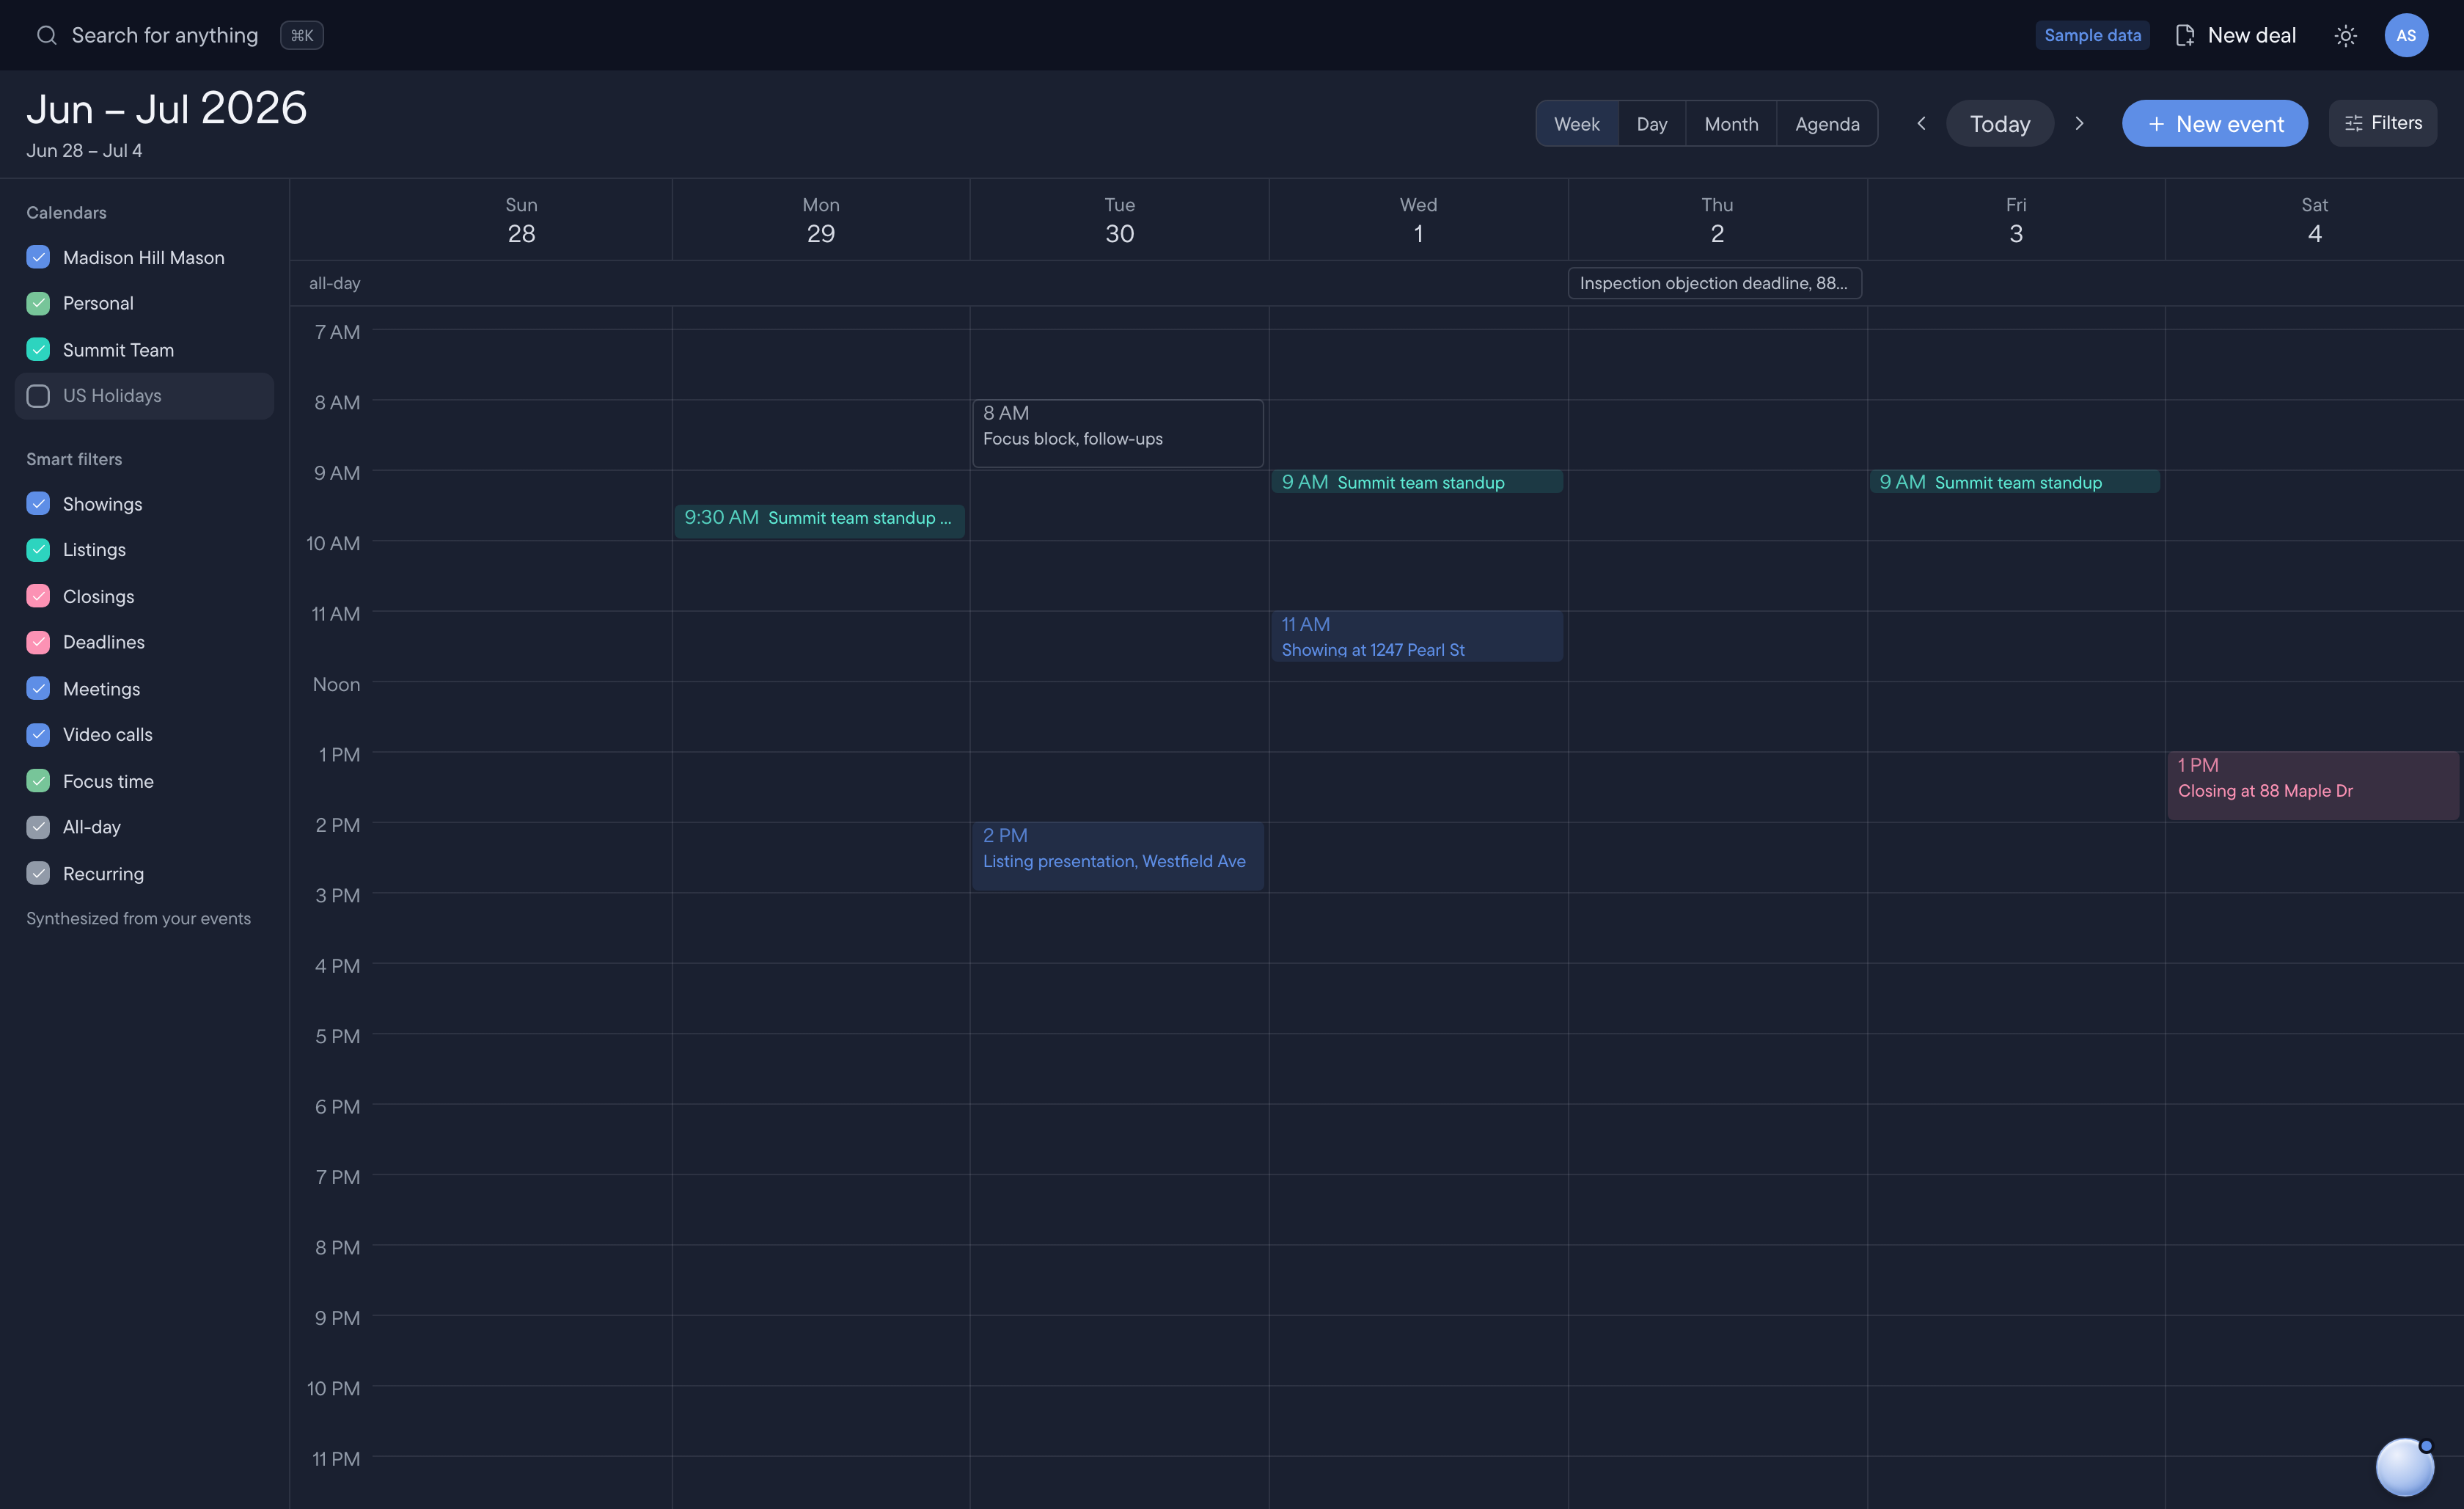Select Wed 1 day header

pos(1418,220)
